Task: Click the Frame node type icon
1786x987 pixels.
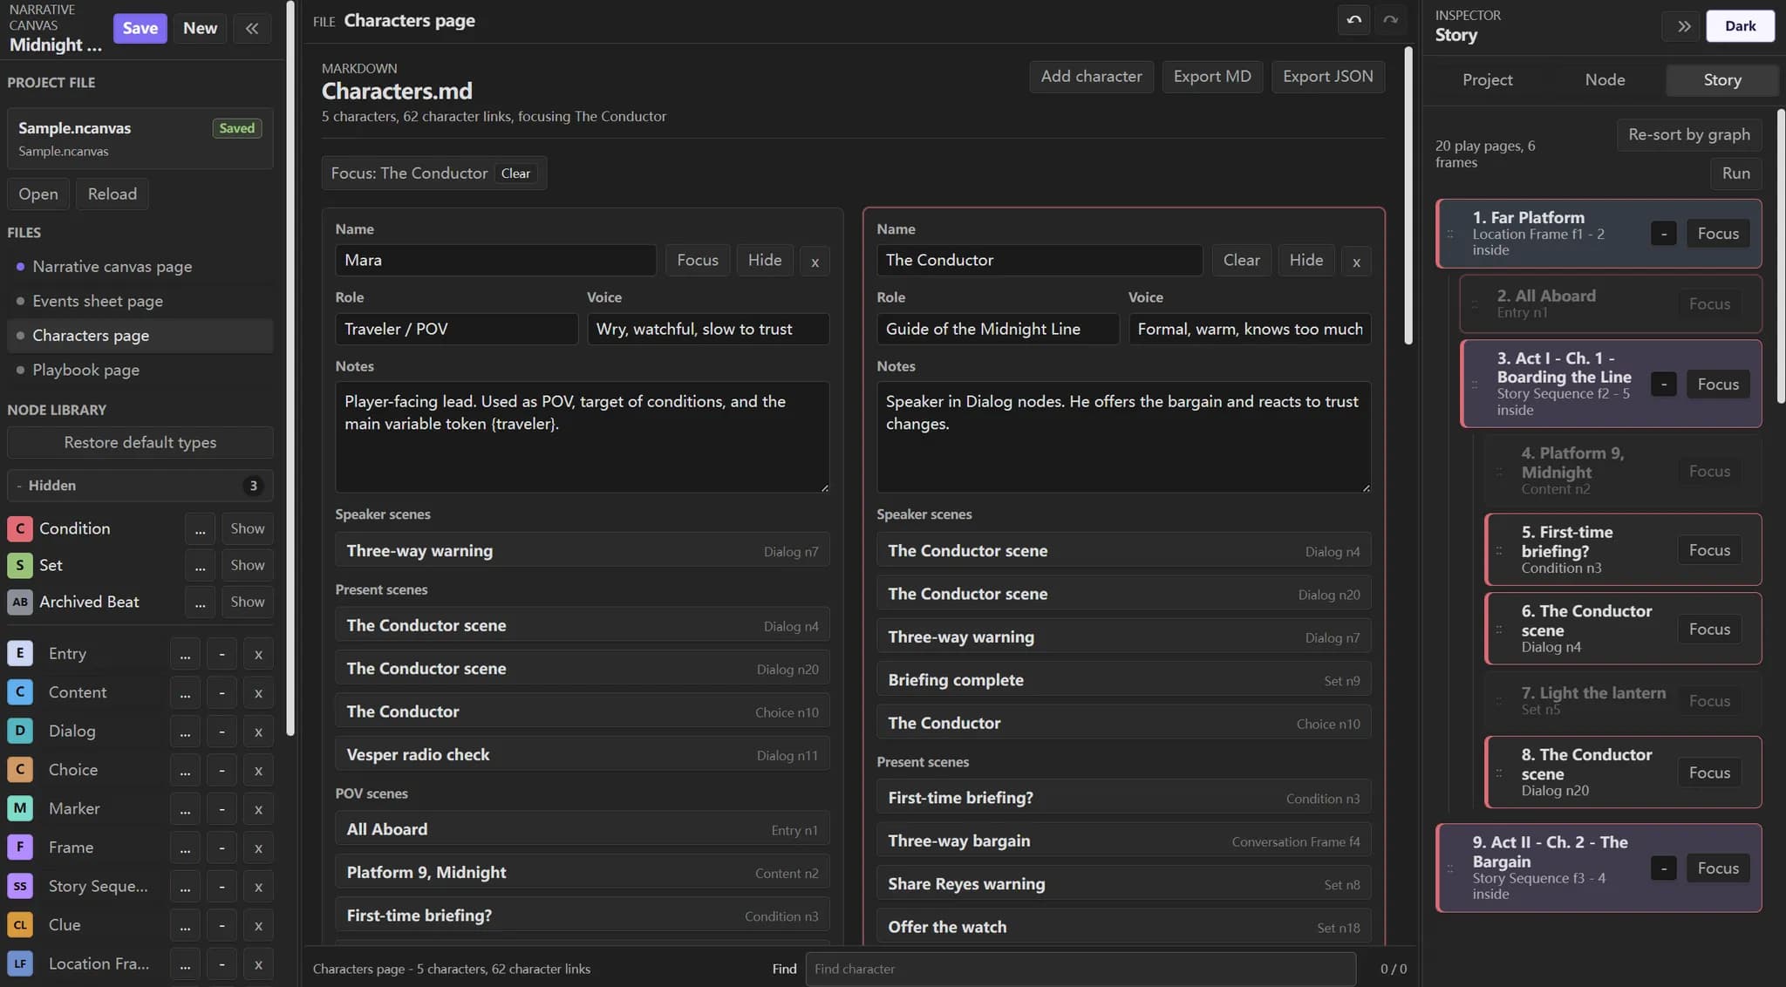Action: pyautogui.click(x=20, y=847)
